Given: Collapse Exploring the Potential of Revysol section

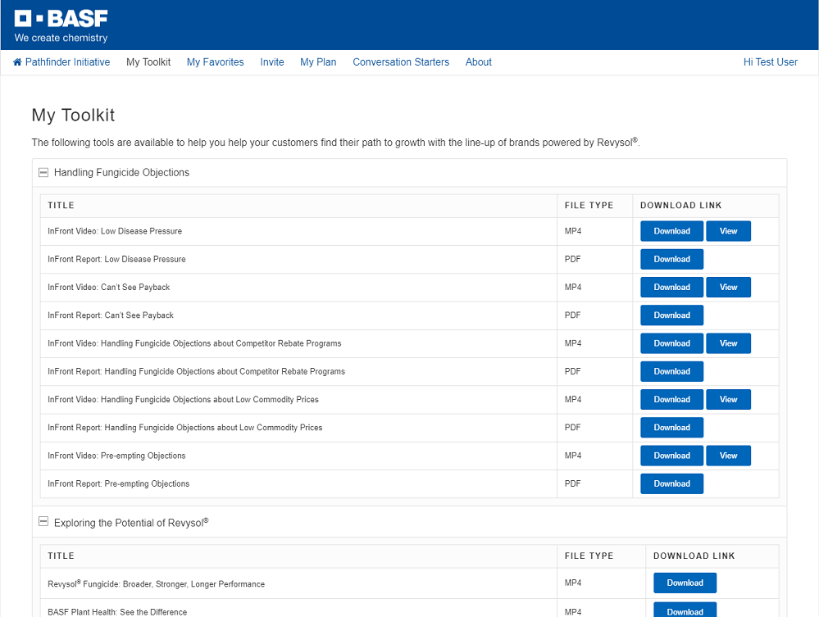Looking at the screenshot, I should click(43, 521).
